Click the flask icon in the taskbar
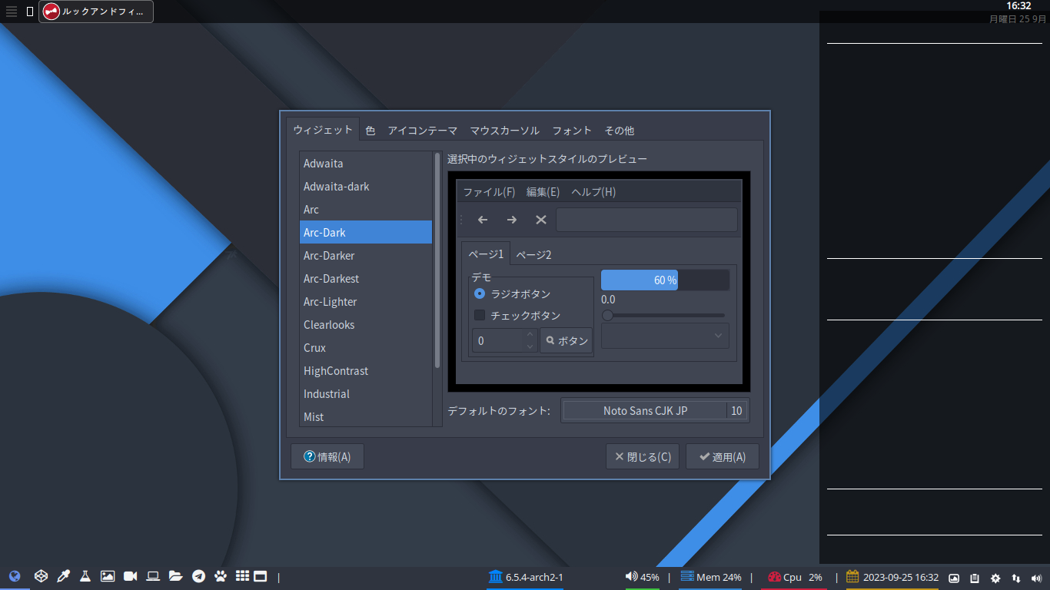 click(x=85, y=576)
